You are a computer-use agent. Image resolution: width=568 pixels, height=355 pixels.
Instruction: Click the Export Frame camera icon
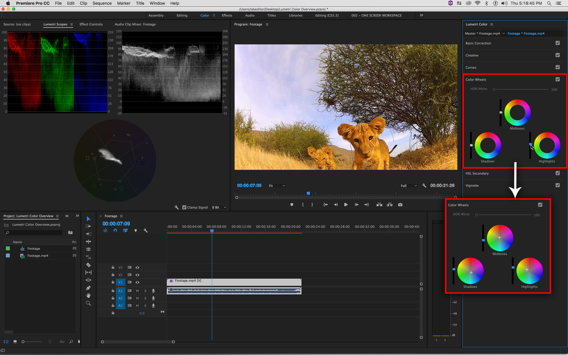tap(400, 205)
